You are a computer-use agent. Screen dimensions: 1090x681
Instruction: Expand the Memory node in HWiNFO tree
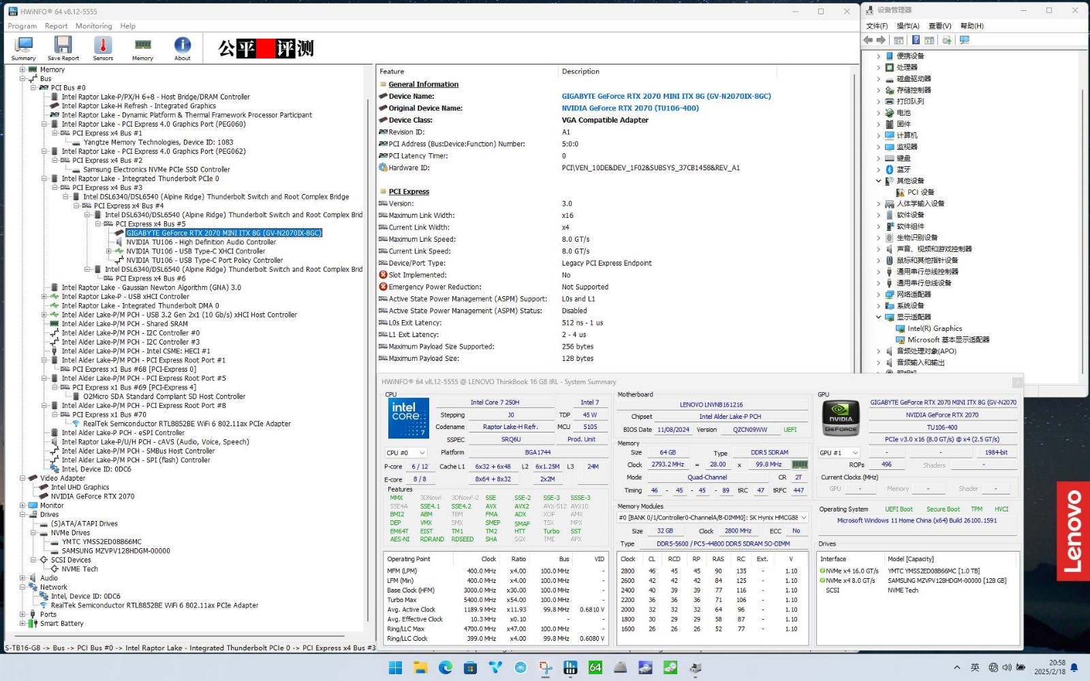[x=22, y=69]
